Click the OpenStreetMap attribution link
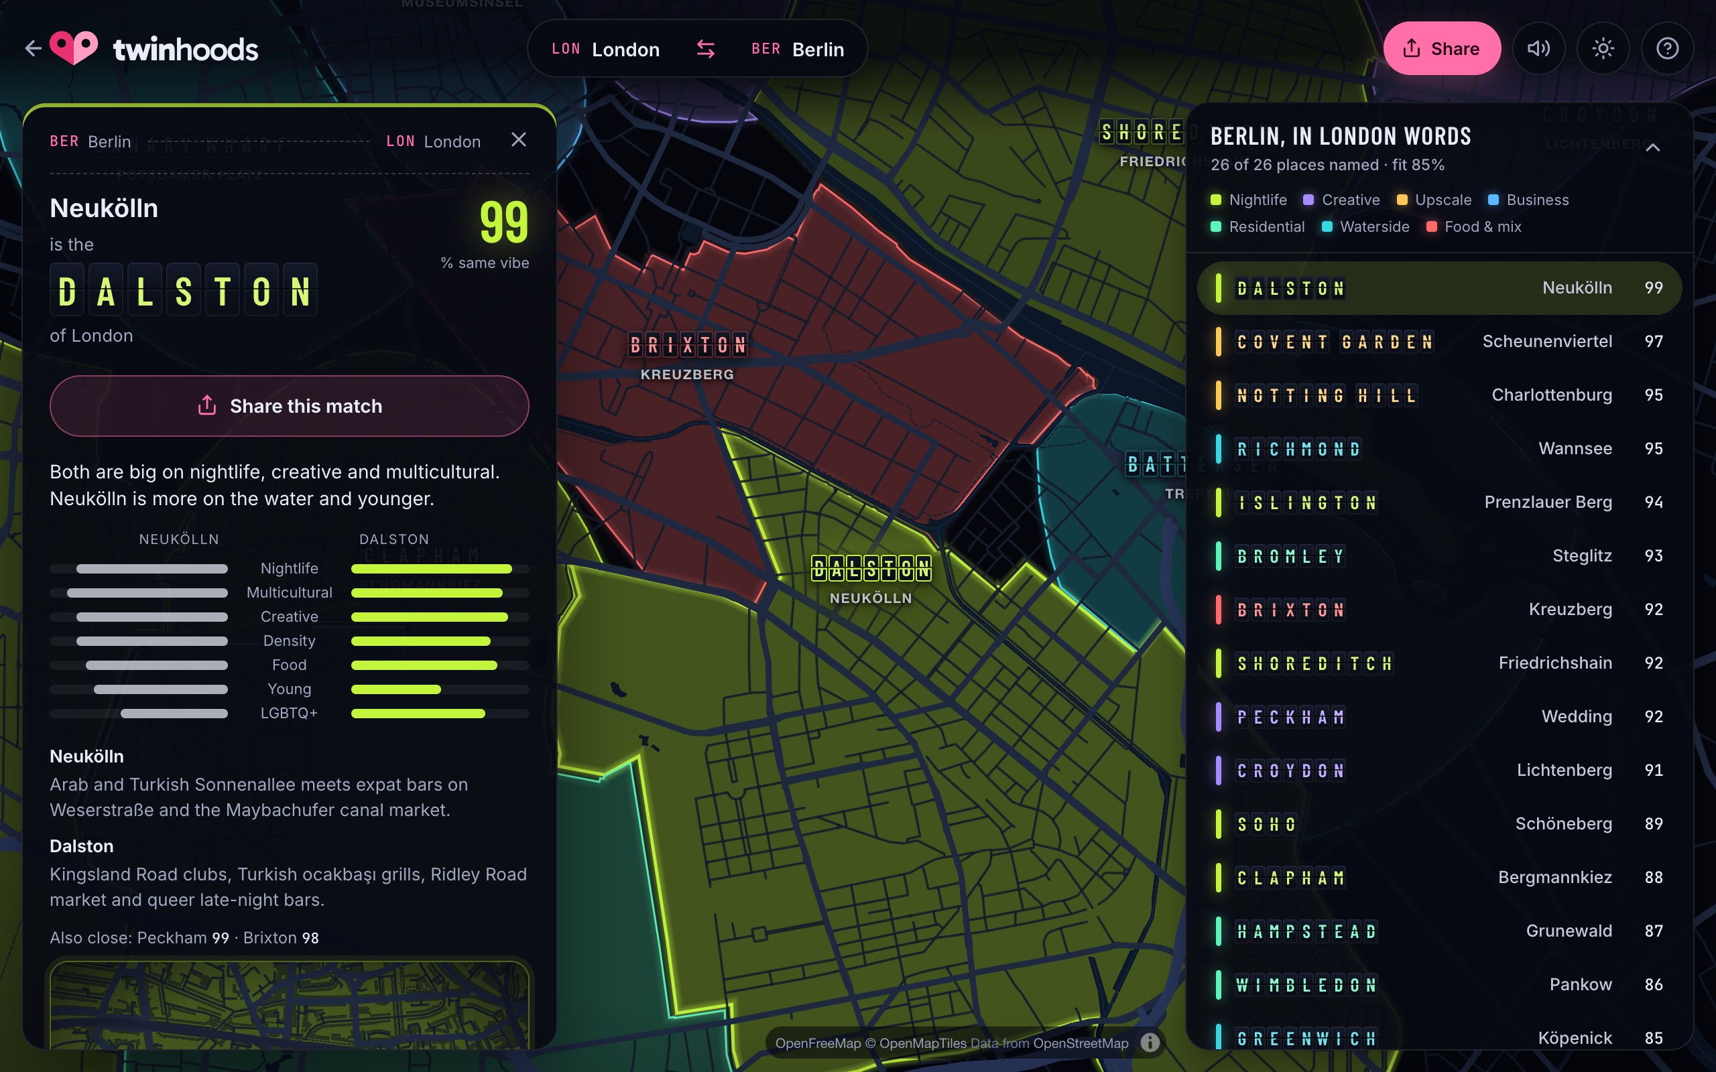Screen dimensions: 1716x1072 pyautogui.click(x=1081, y=1043)
